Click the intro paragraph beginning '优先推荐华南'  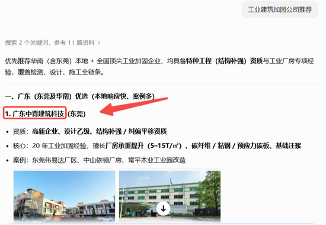pyautogui.click(x=159, y=67)
